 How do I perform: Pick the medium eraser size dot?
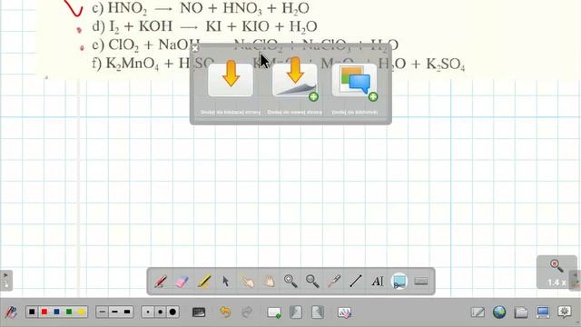point(160,312)
